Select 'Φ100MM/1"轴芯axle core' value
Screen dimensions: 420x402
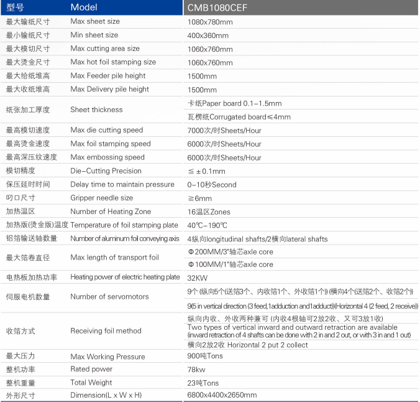point(231,264)
